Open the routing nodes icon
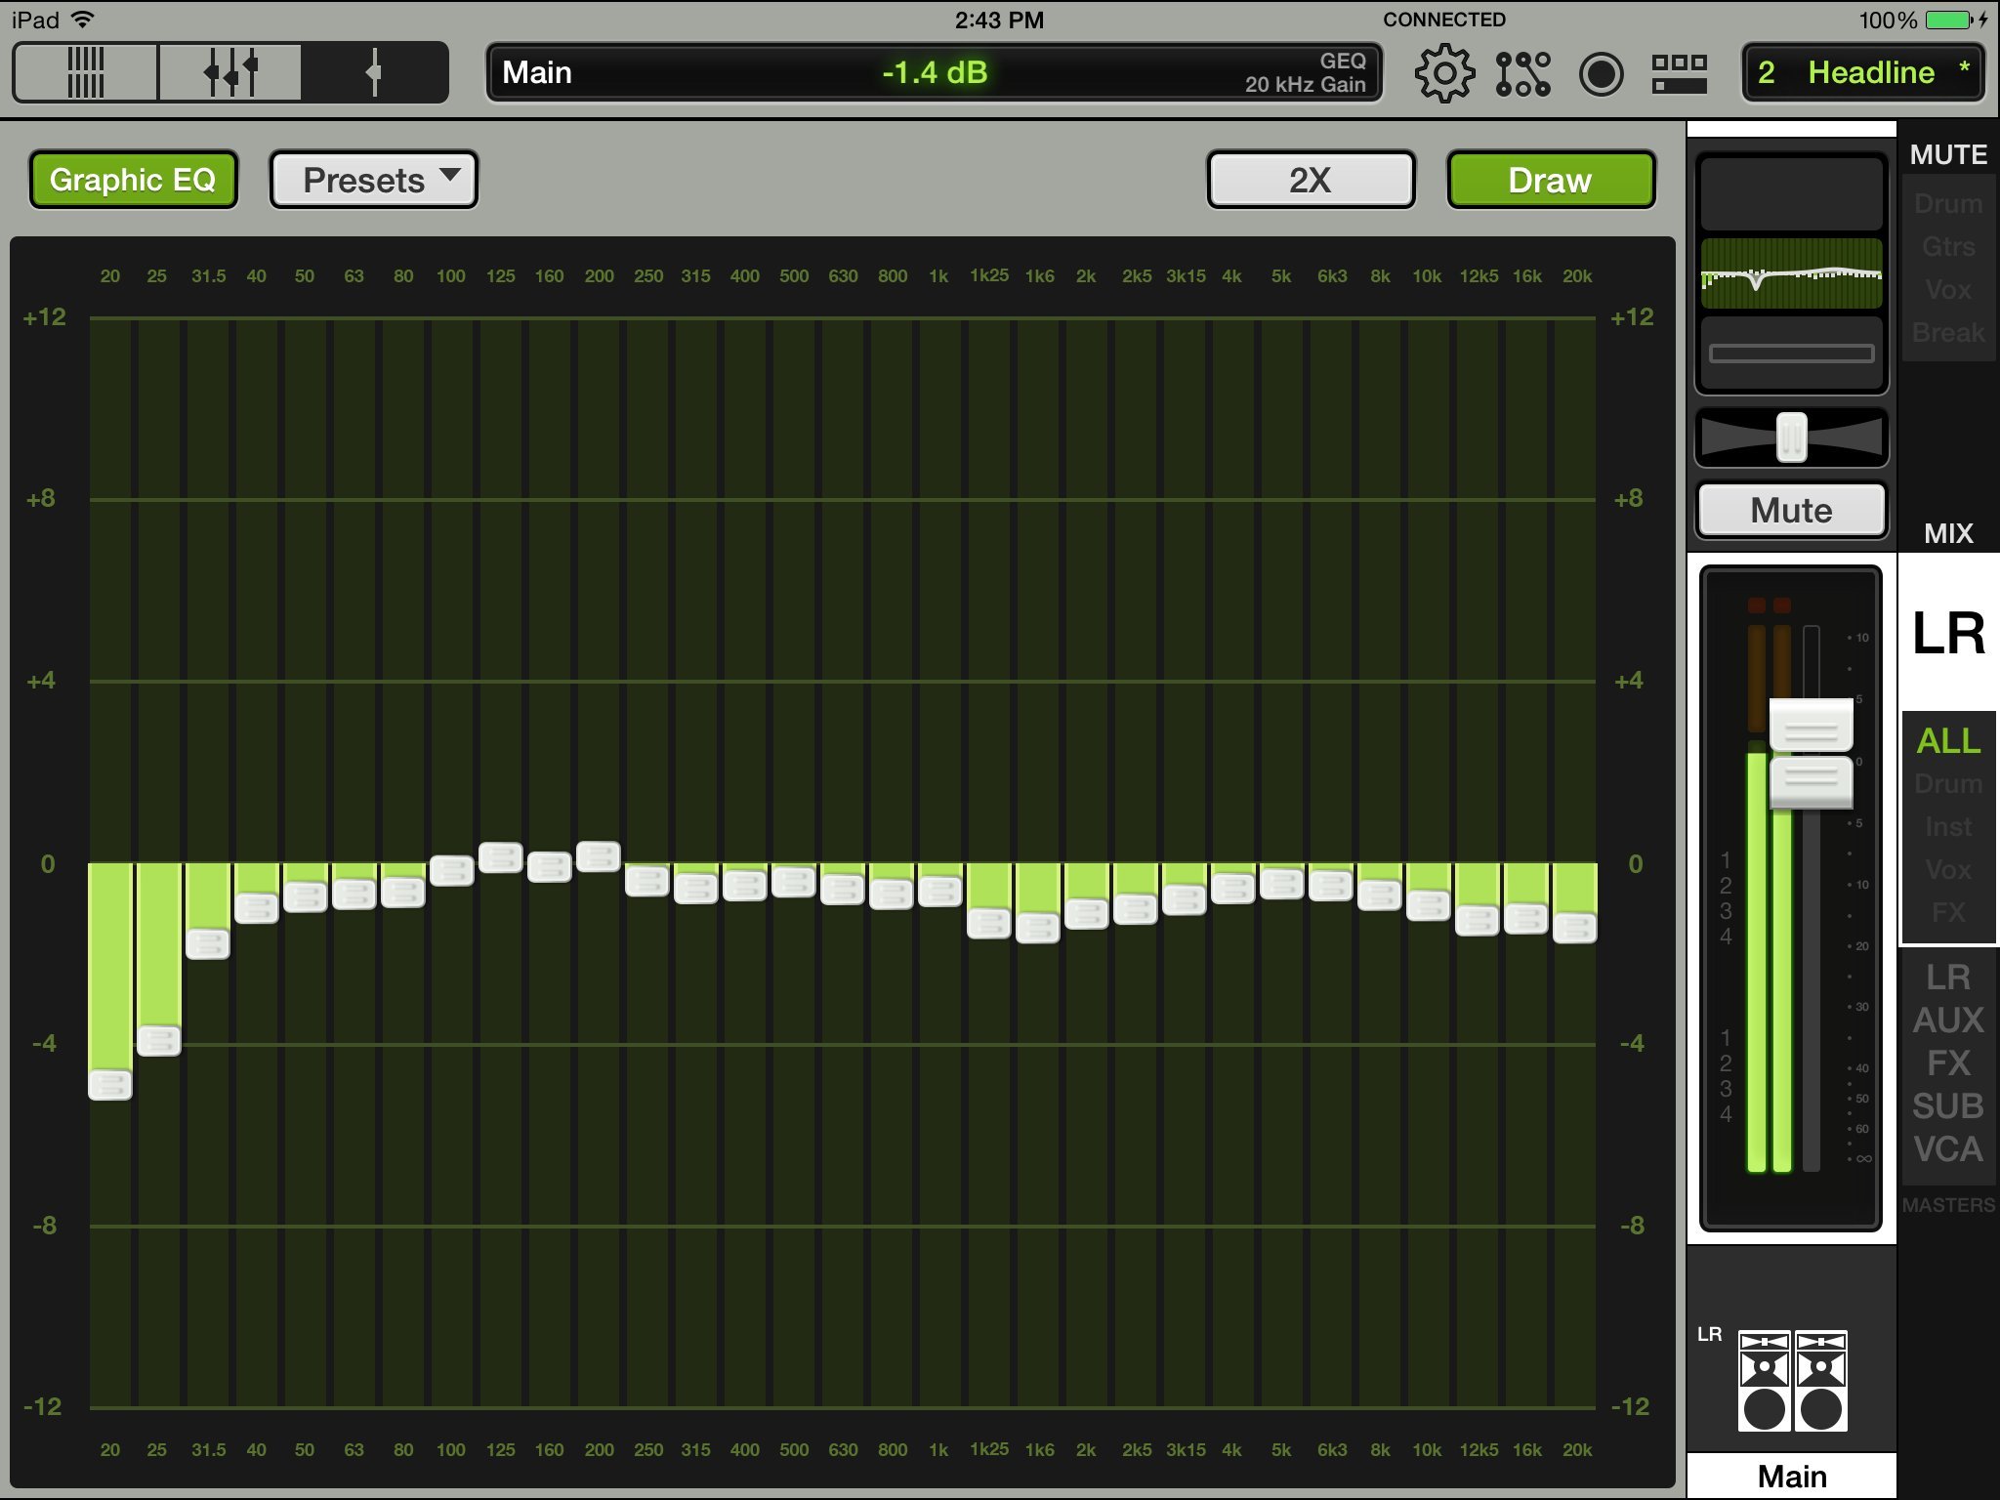Image resolution: width=2000 pixels, height=1500 pixels. [1522, 73]
